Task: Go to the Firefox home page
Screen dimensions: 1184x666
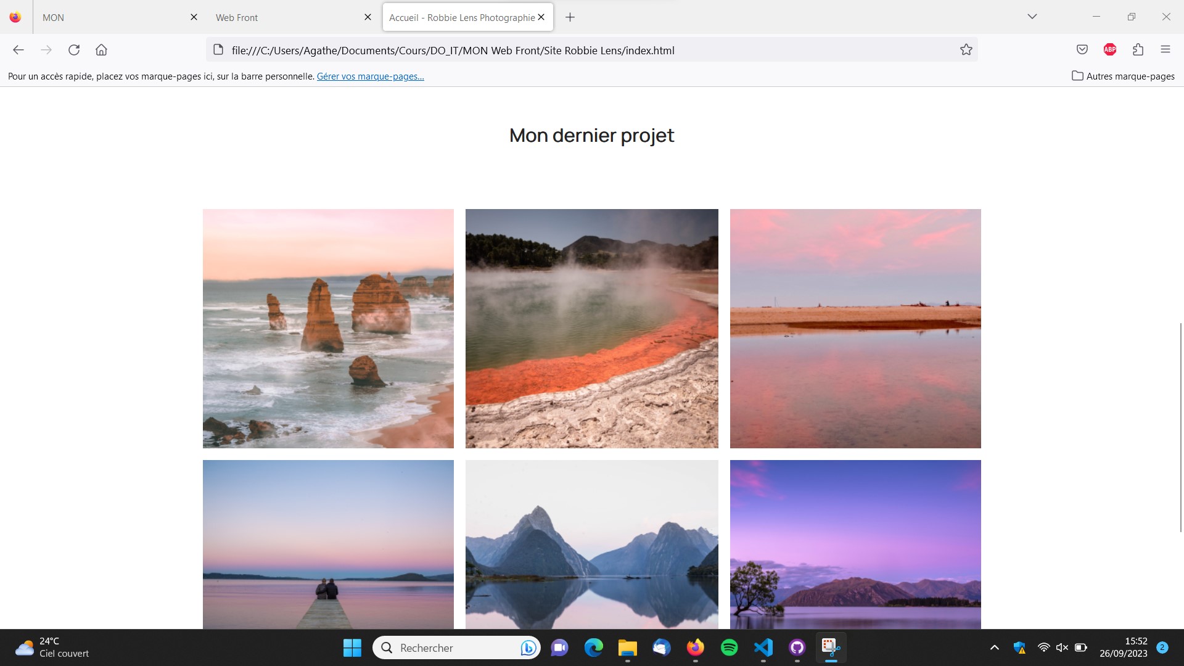Action: pos(101,50)
